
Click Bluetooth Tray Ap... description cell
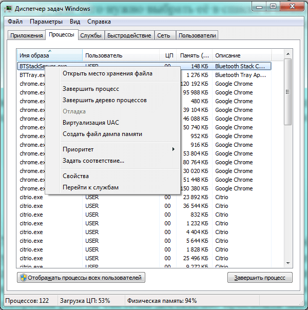click(x=240, y=75)
